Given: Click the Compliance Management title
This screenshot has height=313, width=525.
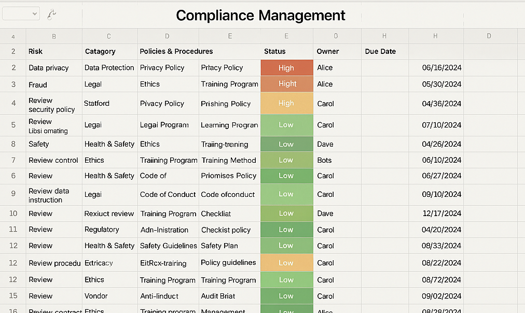Looking at the screenshot, I should 261,16.
